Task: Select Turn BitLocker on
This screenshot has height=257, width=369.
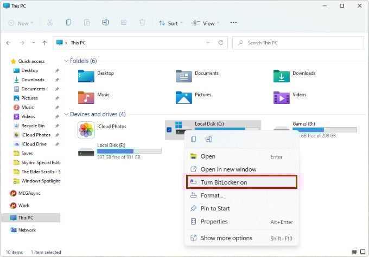Action: click(x=241, y=182)
